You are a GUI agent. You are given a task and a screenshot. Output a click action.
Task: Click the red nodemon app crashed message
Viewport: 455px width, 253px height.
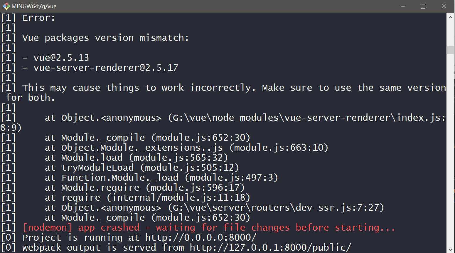tap(209, 227)
